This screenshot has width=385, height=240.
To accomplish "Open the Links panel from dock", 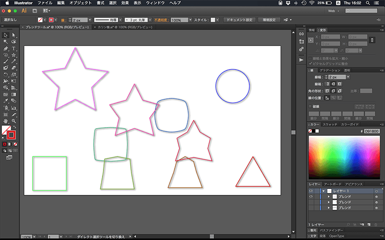I will (x=301, y=34).
